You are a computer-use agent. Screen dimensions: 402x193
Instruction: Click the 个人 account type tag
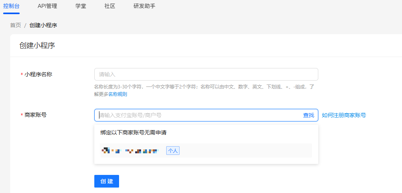[173, 151]
